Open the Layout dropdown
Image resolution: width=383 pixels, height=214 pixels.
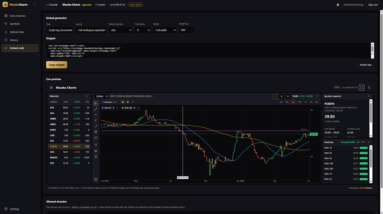coord(91,30)
